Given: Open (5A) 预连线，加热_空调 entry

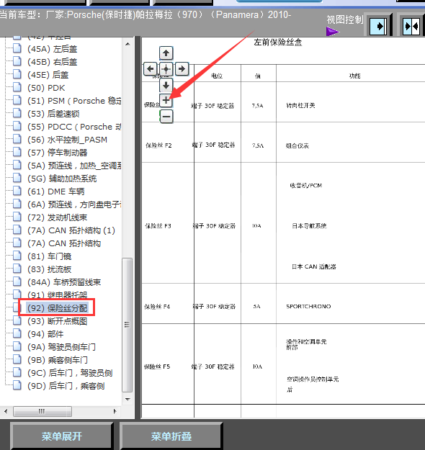Looking at the screenshot, I should point(74,166).
